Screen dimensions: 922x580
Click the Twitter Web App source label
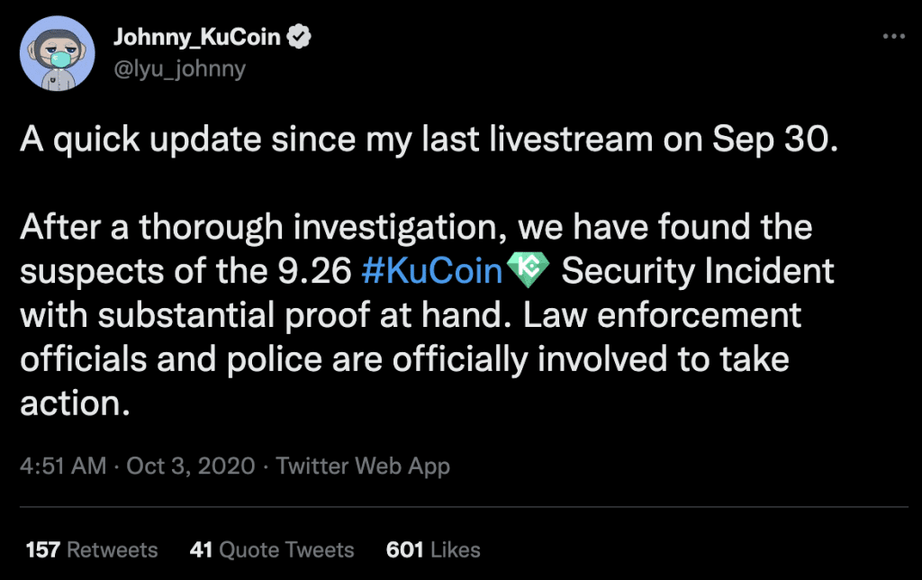tap(364, 467)
